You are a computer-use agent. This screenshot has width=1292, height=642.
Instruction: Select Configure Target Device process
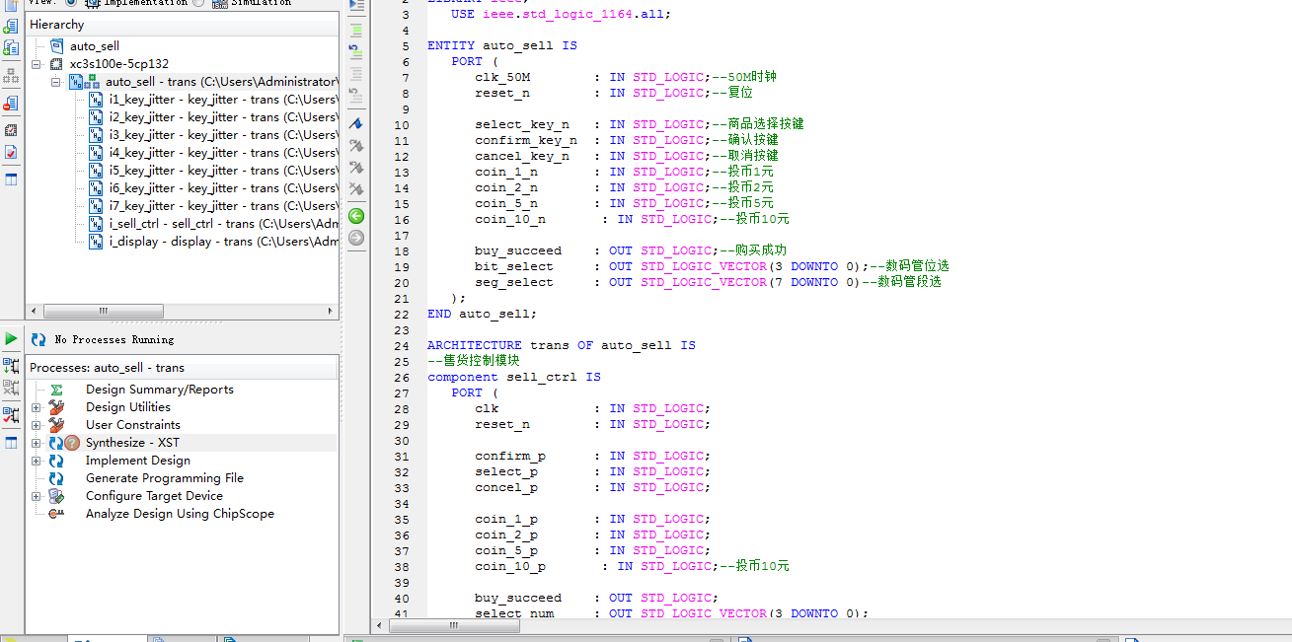154,496
